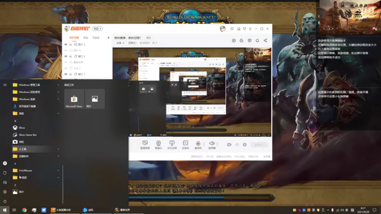Expand the 微信 folder in Start menu
This screenshot has width=381, height=214.
[x=36, y=113]
